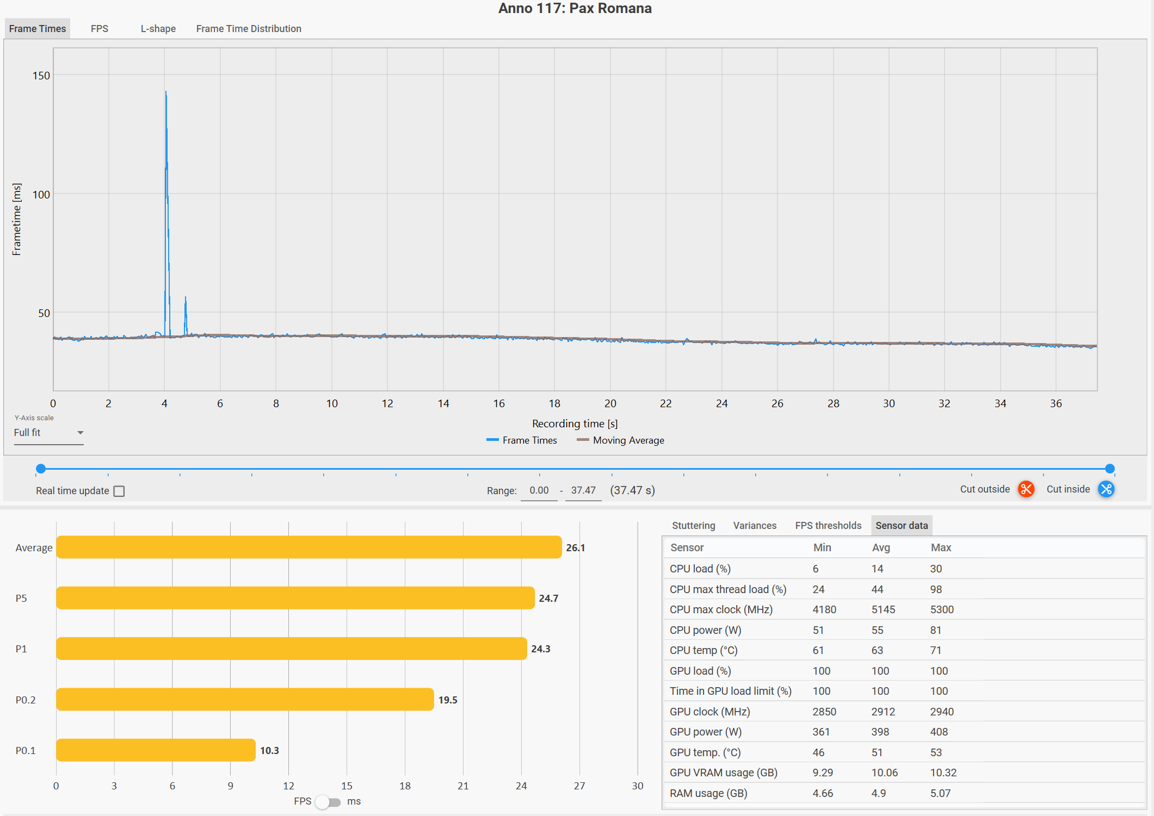The height and width of the screenshot is (816, 1154).
Task: Click the GPU clock min value 2850
Action: click(824, 712)
